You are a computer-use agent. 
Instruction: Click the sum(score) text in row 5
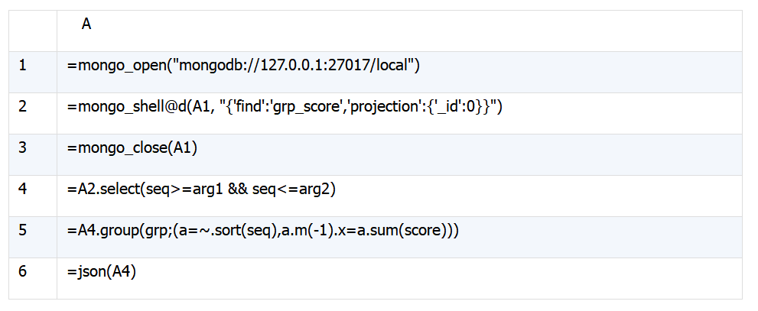[x=405, y=231]
